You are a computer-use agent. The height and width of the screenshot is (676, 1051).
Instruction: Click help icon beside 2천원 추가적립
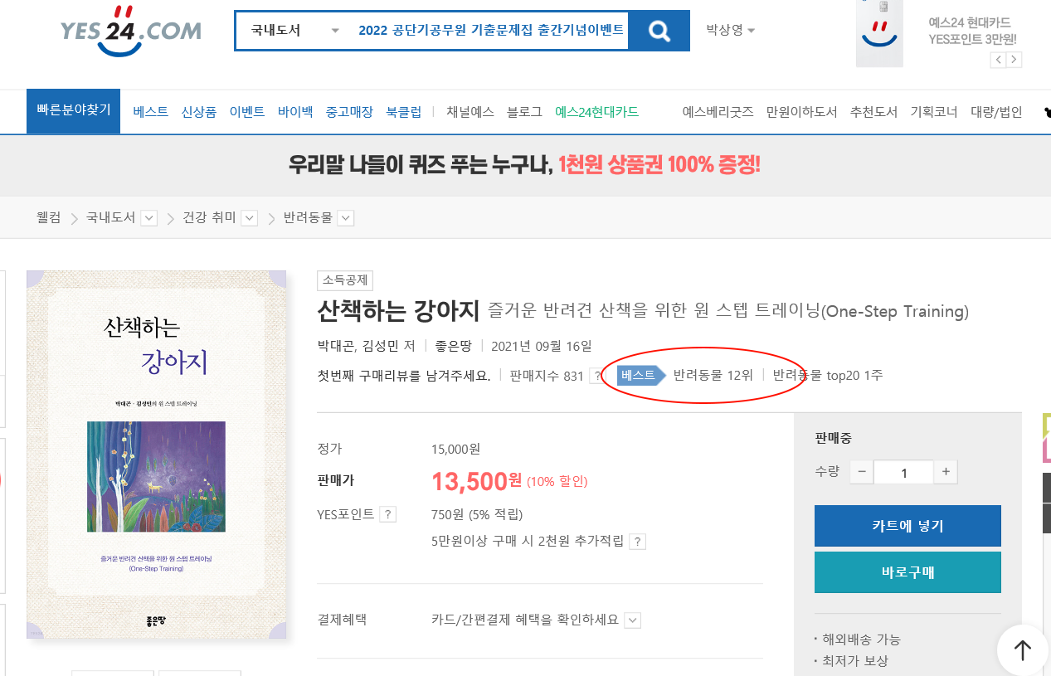637,542
